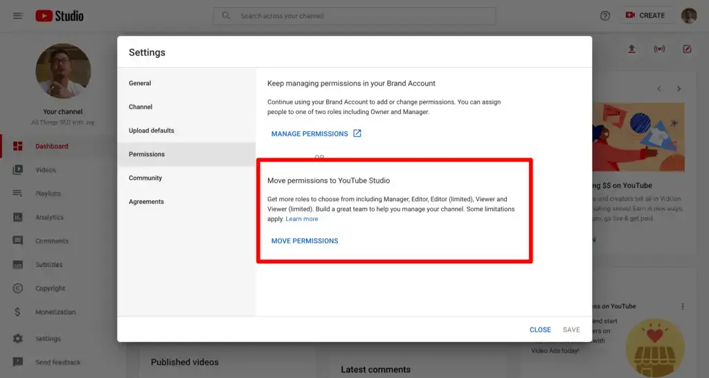Click the external link icon beside MANAGE PERMISSIONS
The height and width of the screenshot is (378, 709).
(357, 133)
